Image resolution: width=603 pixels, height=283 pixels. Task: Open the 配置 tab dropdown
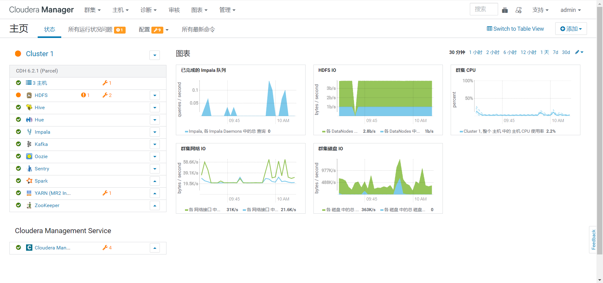(154, 29)
